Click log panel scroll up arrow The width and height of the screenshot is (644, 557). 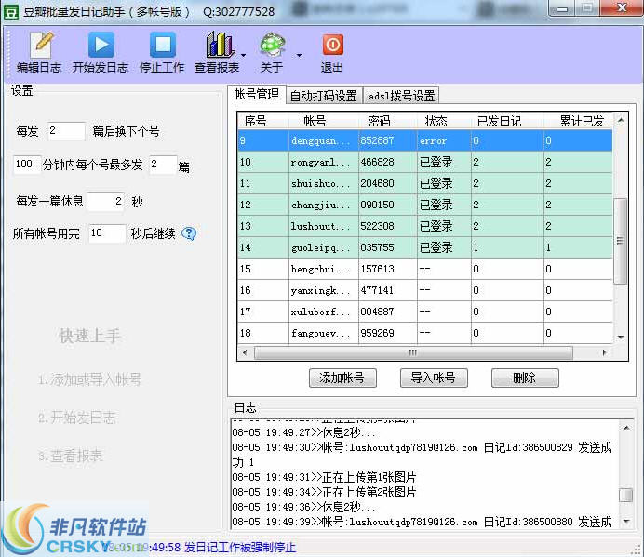click(x=626, y=428)
